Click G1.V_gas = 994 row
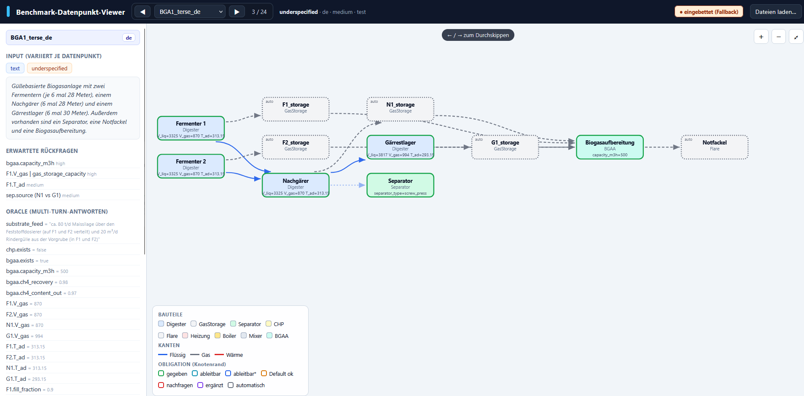 tap(73, 336)
